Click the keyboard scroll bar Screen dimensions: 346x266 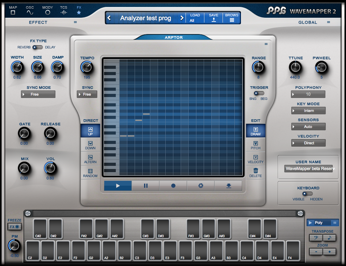[164, 213]
